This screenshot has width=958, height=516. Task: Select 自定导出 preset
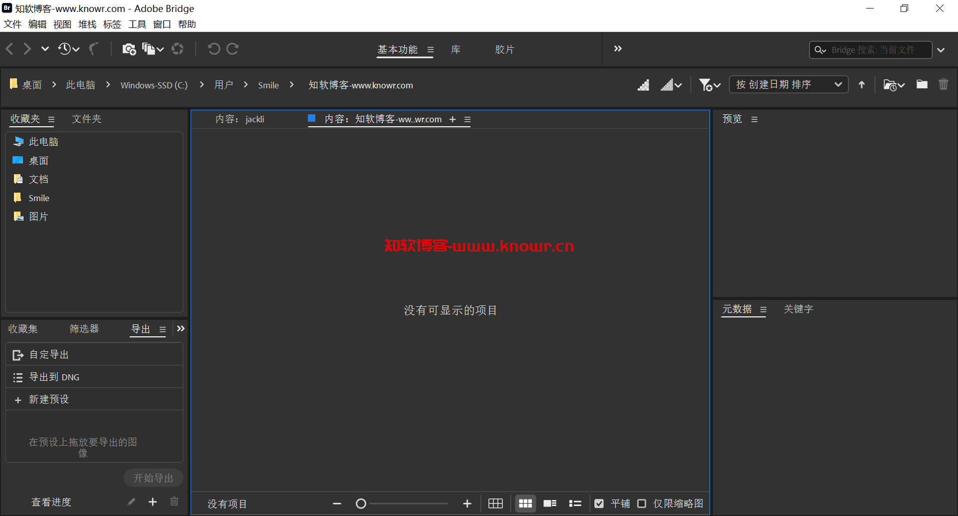click(x=94, y=354)
